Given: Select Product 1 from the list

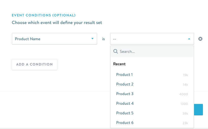Looking at the screenshot, I should tap(124, 75).
